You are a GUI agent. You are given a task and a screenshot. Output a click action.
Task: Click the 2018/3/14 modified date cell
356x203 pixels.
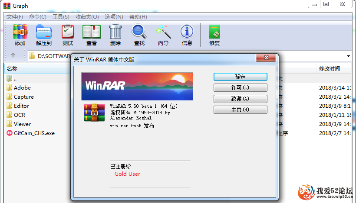coord(335,87)
